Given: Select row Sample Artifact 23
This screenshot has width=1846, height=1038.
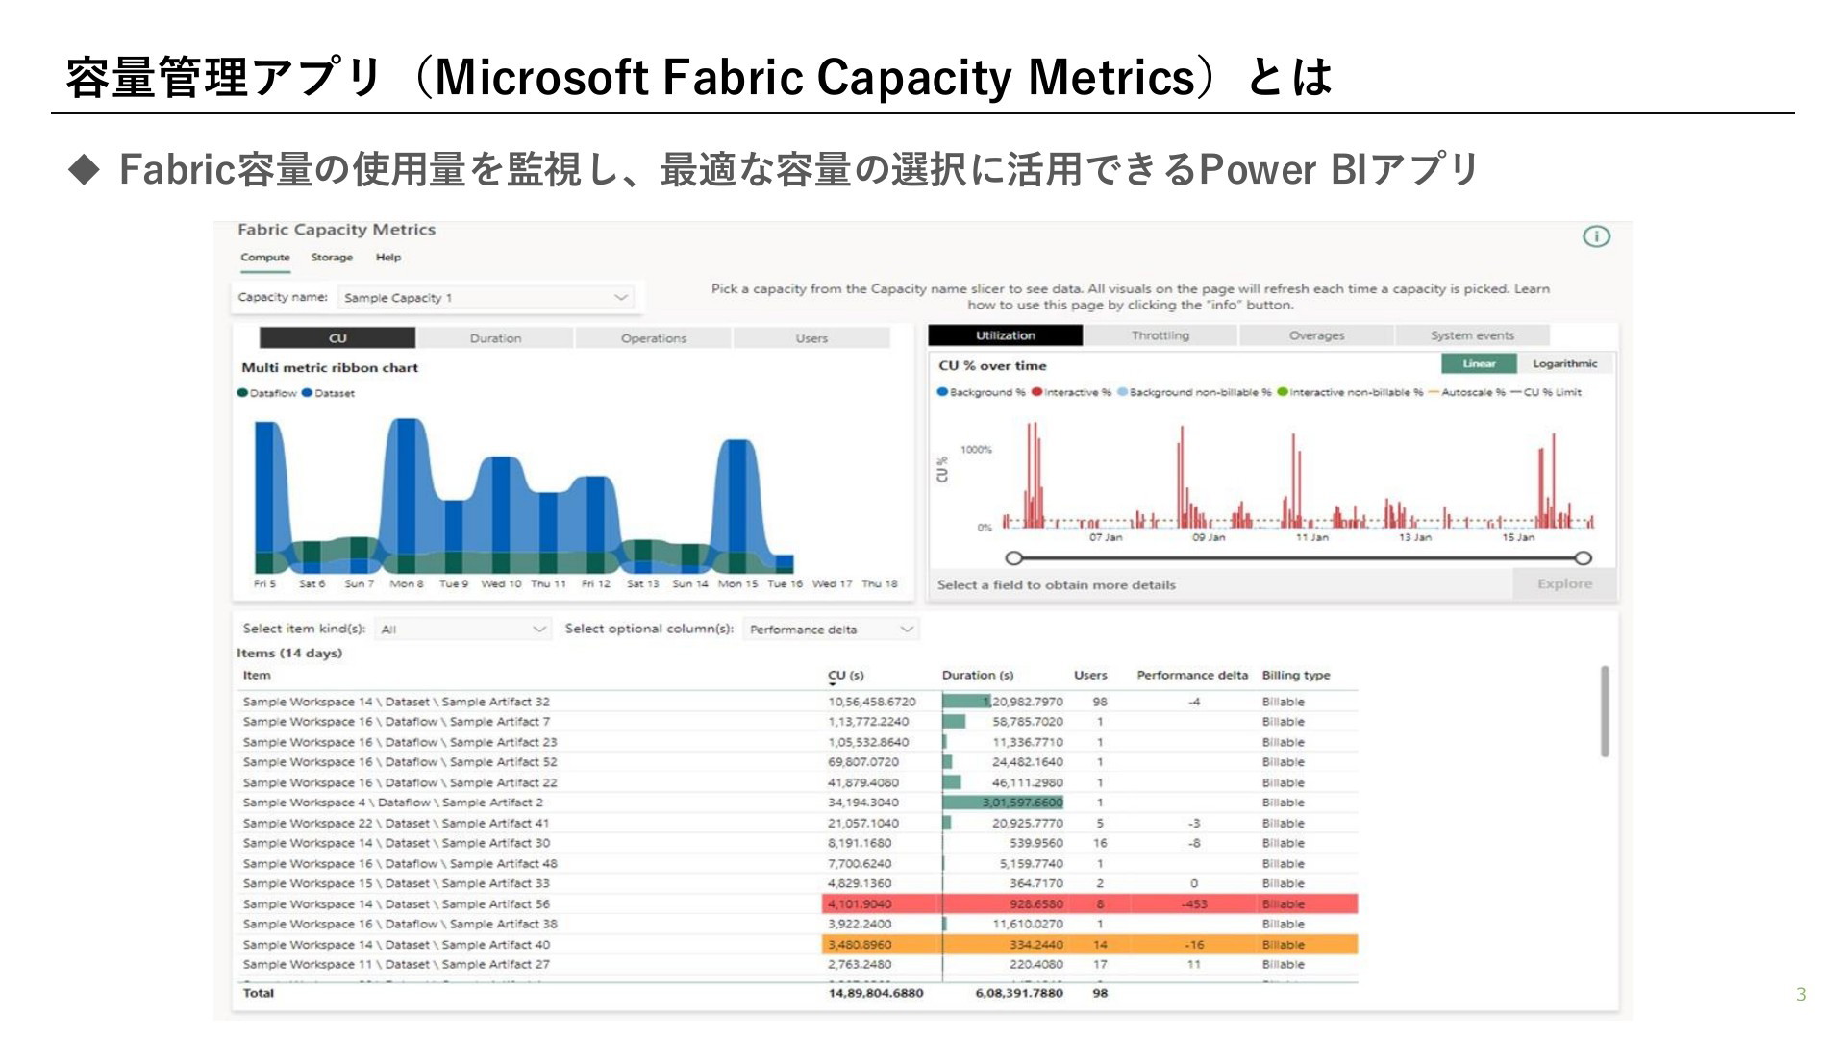Looking at the screenshot, I should point(797,742).
